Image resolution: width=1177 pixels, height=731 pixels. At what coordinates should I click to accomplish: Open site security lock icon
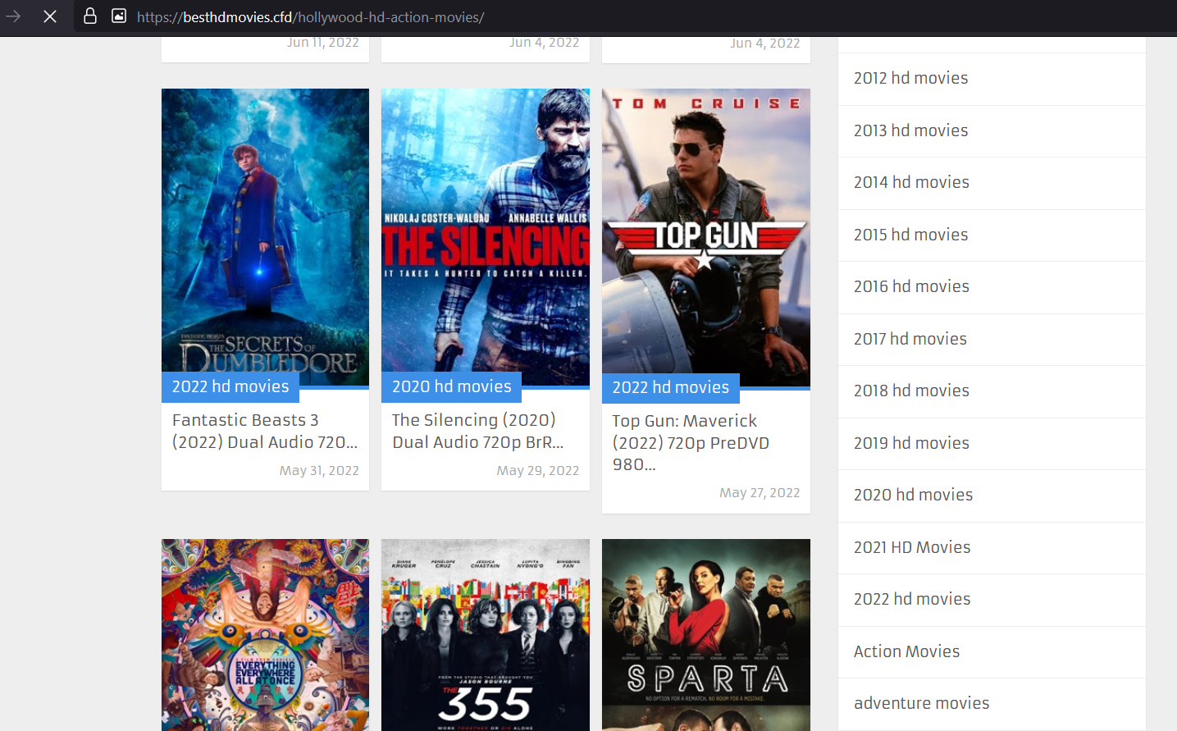90,16
